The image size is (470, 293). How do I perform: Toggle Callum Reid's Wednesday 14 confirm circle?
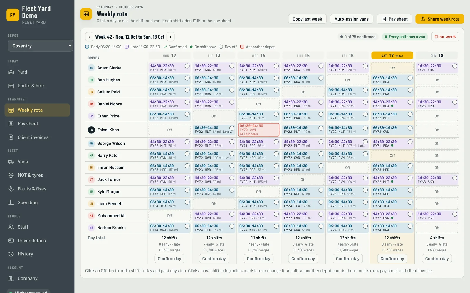point(276,90)
